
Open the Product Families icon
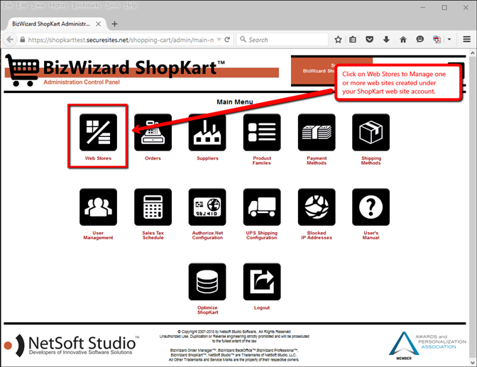coord(262,132)
